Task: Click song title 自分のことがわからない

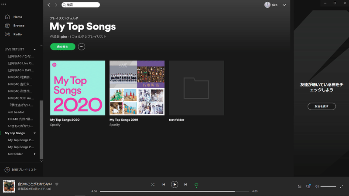Action: coord(35,184)
